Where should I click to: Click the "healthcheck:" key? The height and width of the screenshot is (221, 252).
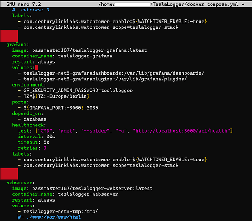[x=29, y=125]
